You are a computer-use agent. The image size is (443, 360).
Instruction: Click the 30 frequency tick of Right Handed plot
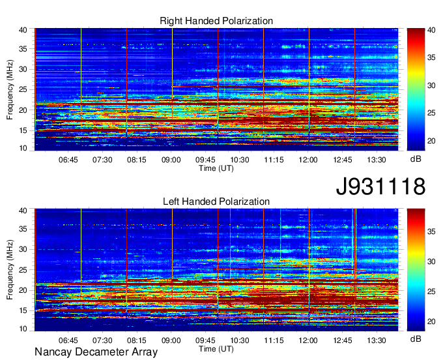pos(23,69)
